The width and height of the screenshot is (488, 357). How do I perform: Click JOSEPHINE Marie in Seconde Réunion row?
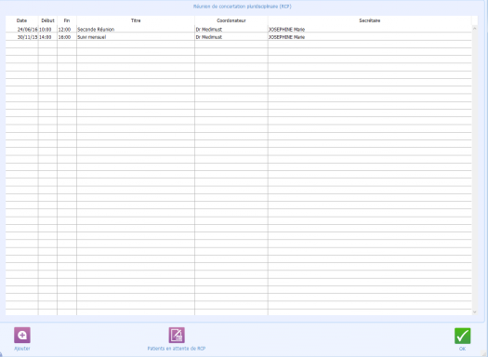(286, 29)
